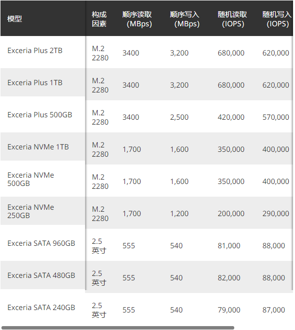The height and width of the screenshot is (330, 295).
Task: Select the Exceria SATA 960GB model cell
Action: 41,243
